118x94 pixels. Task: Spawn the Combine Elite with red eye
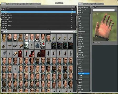tap(43, 45)
